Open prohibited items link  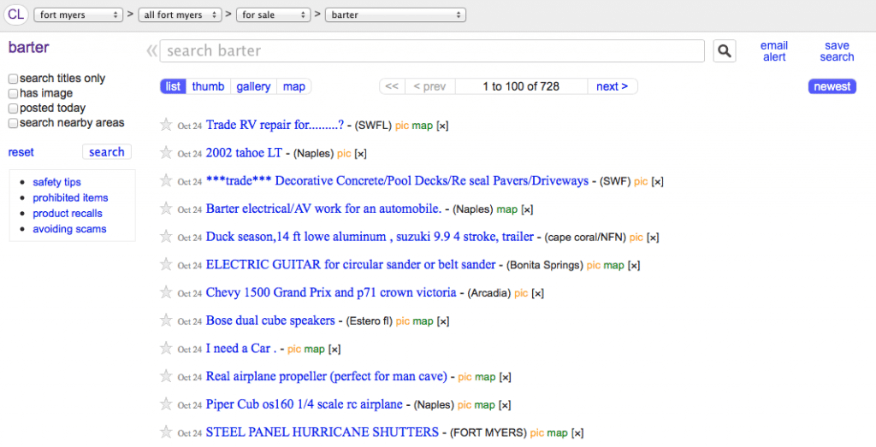[x=70, y=197]
